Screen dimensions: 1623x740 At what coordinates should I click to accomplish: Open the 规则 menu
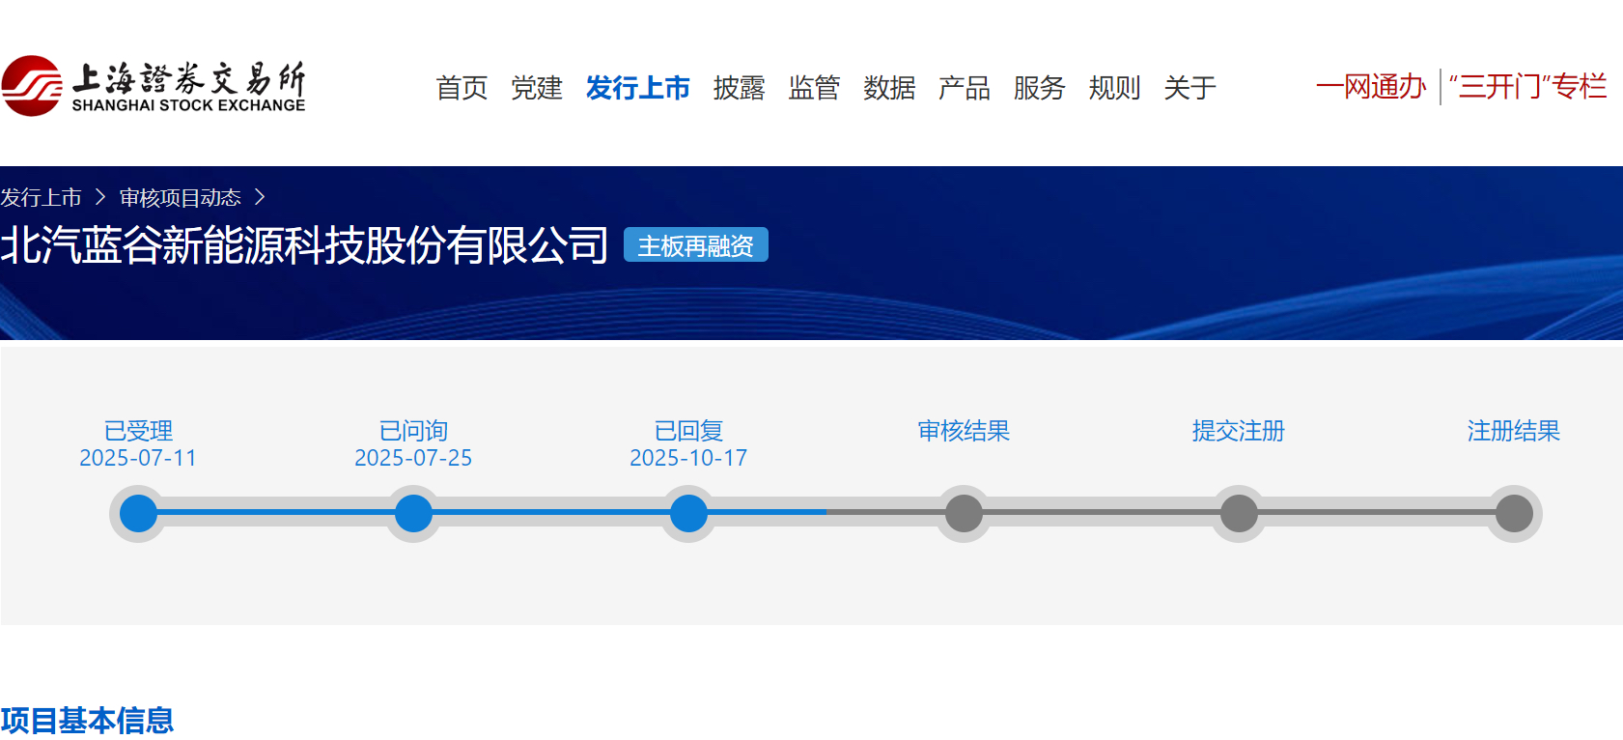point(1114,88)
